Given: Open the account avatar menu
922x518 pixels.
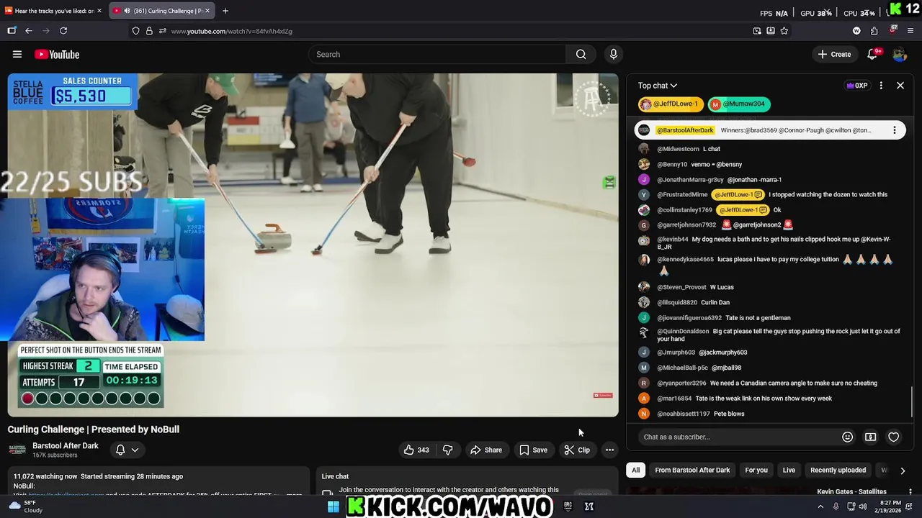Looking at the screenshot, I should 899,54.
